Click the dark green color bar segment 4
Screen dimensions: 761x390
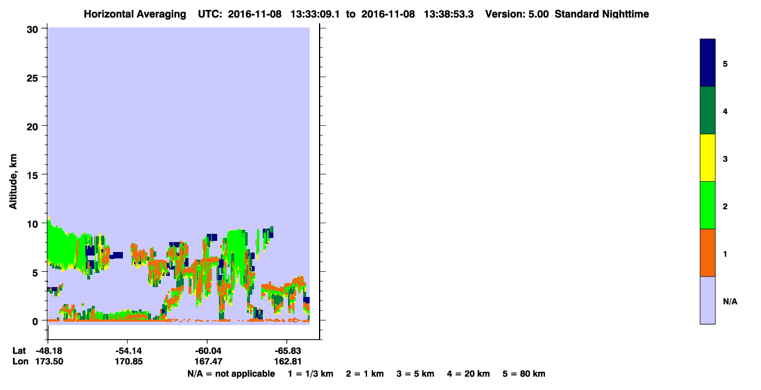708,111
